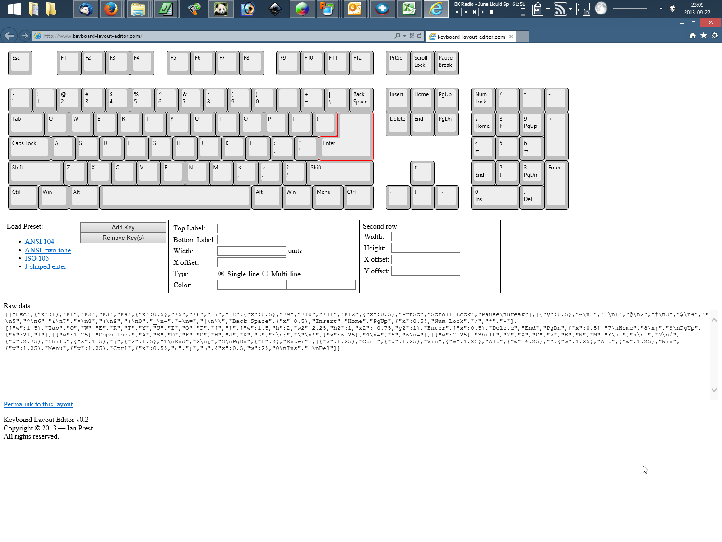
Task: Select the Esc key in the layout
Action: tap(20, 63)
